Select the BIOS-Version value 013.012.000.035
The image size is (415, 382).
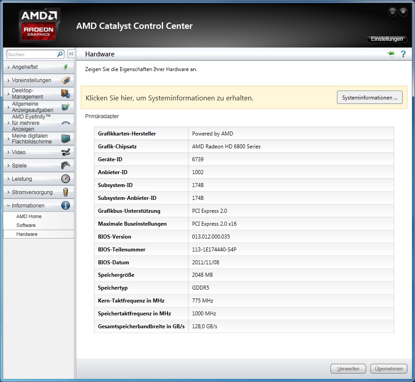211,236
